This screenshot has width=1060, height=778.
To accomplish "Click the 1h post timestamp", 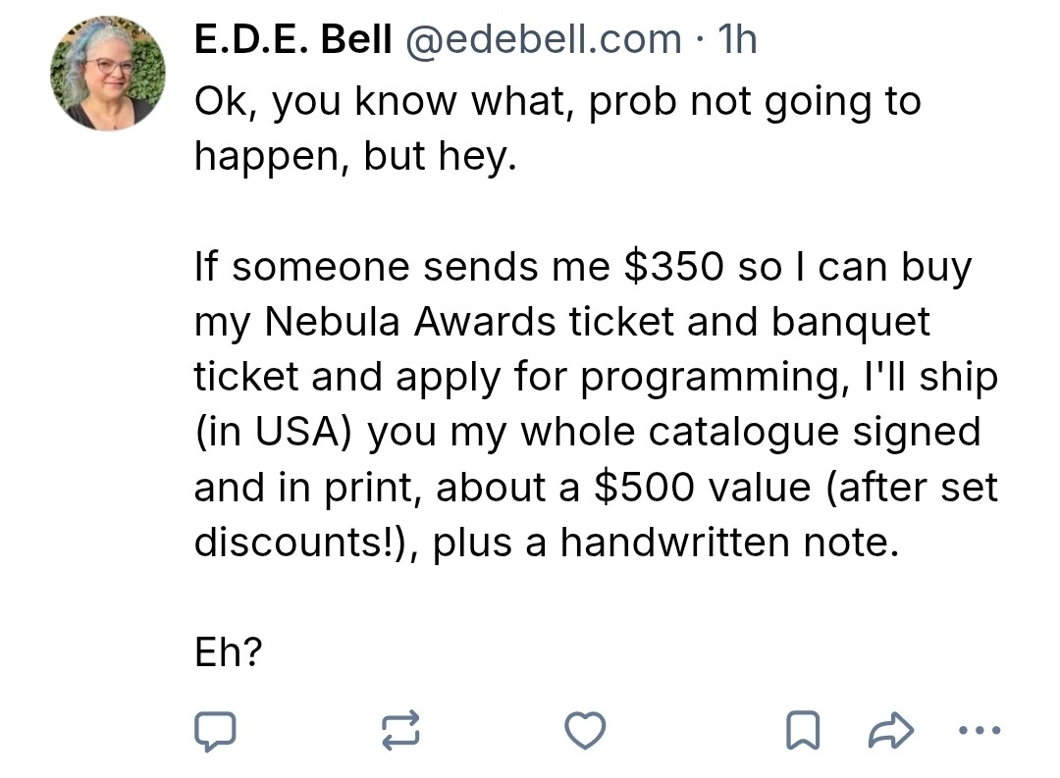I will [x=737, y=39].
